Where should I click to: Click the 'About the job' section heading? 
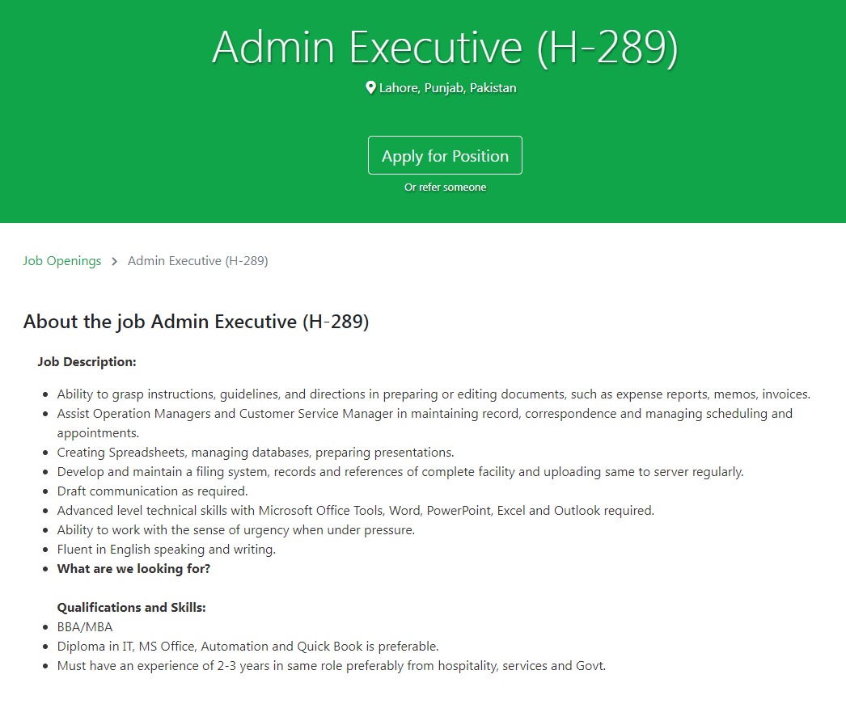coord(196,322)
